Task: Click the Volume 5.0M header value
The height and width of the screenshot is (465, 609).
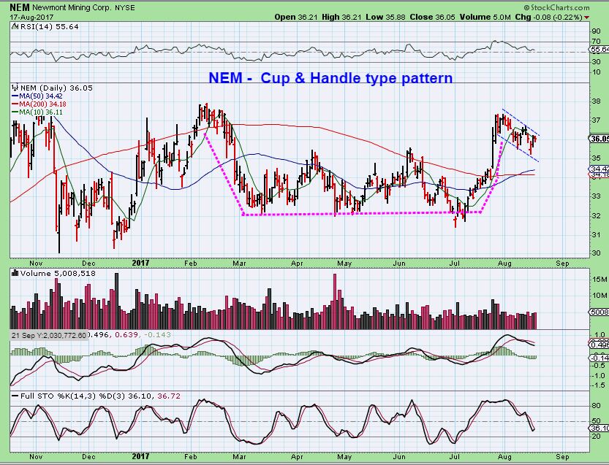Action: pos(485,17)
